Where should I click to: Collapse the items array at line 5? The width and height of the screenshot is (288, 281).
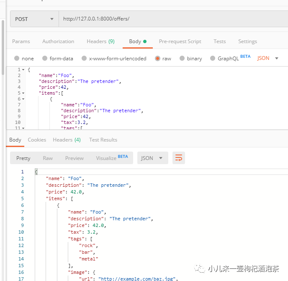pos(23,93)
